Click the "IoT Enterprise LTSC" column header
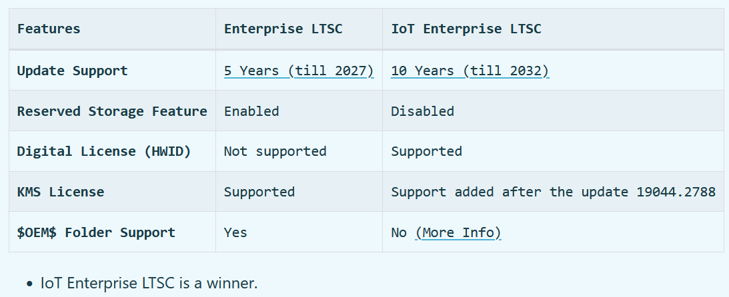Viewport: 729px width, 297px height. pyautogui.click(x=466, y=29)
